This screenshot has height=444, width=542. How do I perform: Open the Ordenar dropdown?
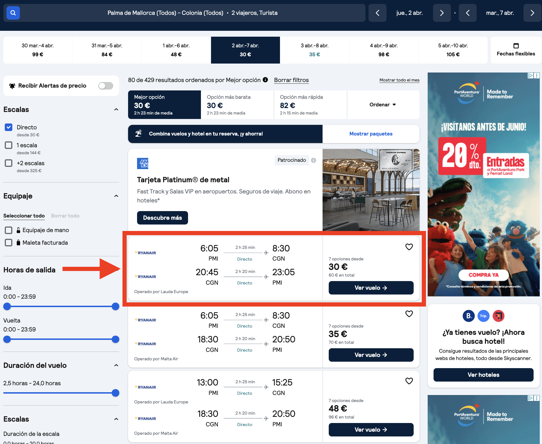[x=383, y=105]
